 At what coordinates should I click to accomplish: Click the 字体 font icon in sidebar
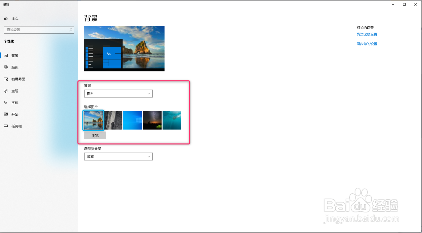(6, 103)
